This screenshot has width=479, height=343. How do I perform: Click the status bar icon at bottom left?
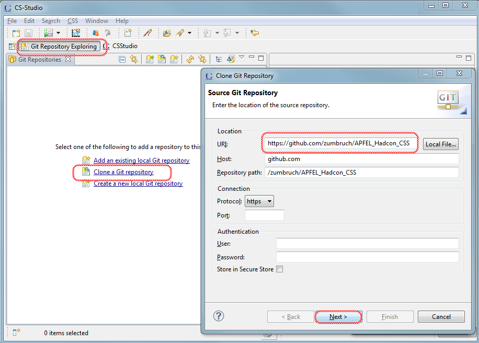pyautogui.click(x=16, y=333)
